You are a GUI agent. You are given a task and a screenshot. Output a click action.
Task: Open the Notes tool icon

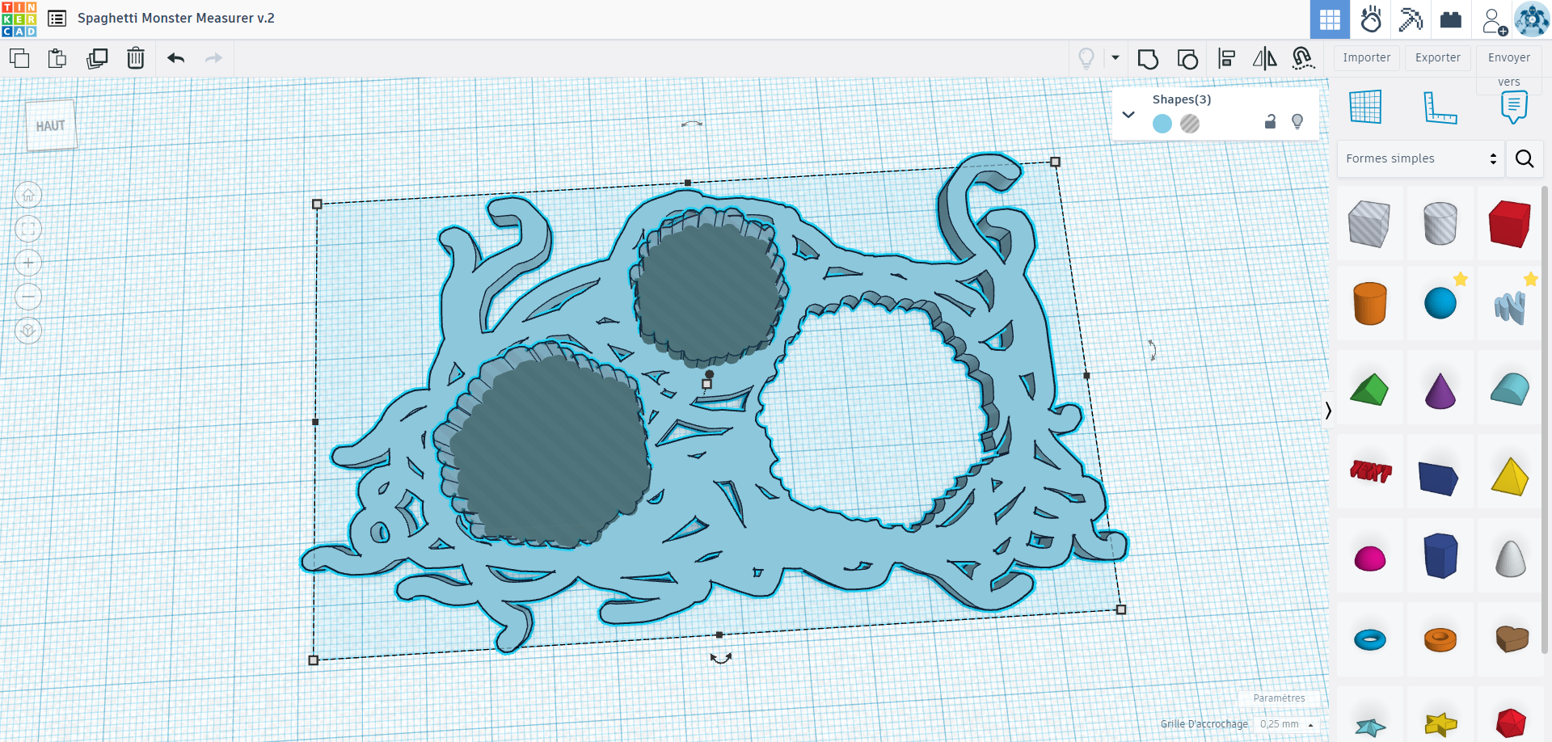point(1514,107)
